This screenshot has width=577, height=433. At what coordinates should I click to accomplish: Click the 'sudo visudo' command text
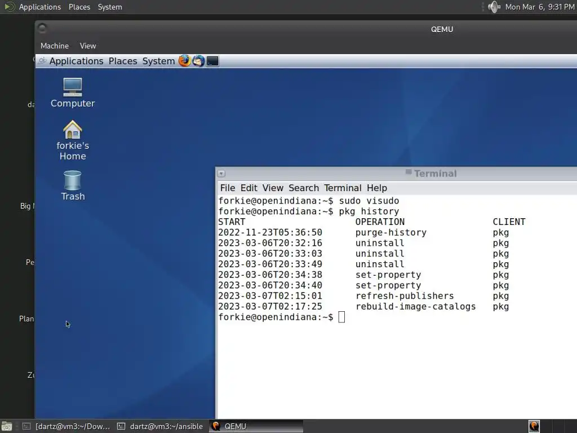(x=369, y=201)
